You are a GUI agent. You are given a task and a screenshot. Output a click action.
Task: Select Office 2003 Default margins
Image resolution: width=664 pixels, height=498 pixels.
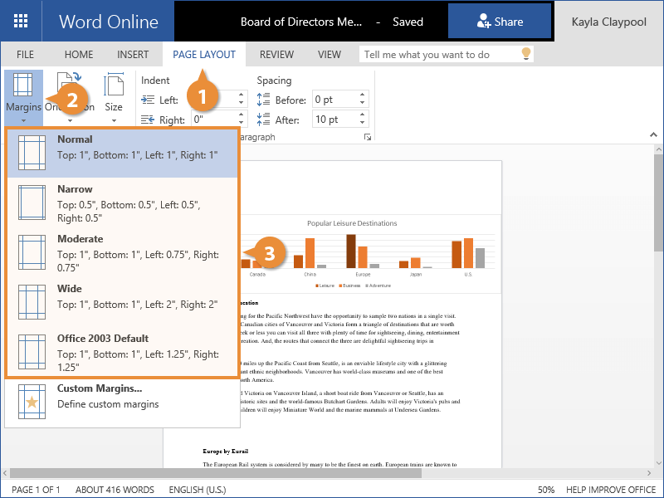[123, 352]
